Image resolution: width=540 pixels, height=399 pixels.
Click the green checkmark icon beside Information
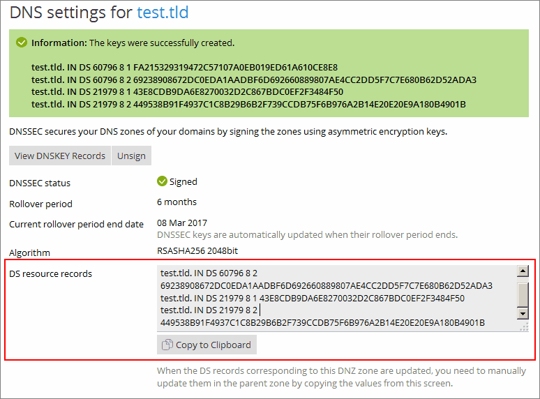(x=22, y=43)
